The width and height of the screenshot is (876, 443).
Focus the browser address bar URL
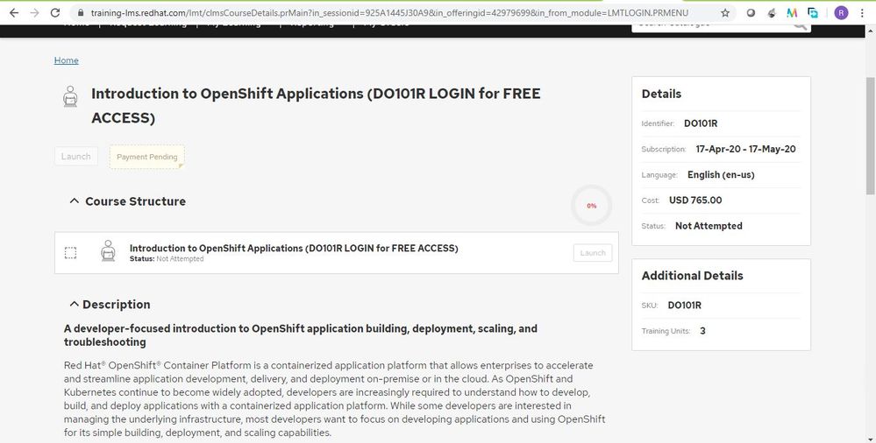pyautogui.click(x=395, y=13)
